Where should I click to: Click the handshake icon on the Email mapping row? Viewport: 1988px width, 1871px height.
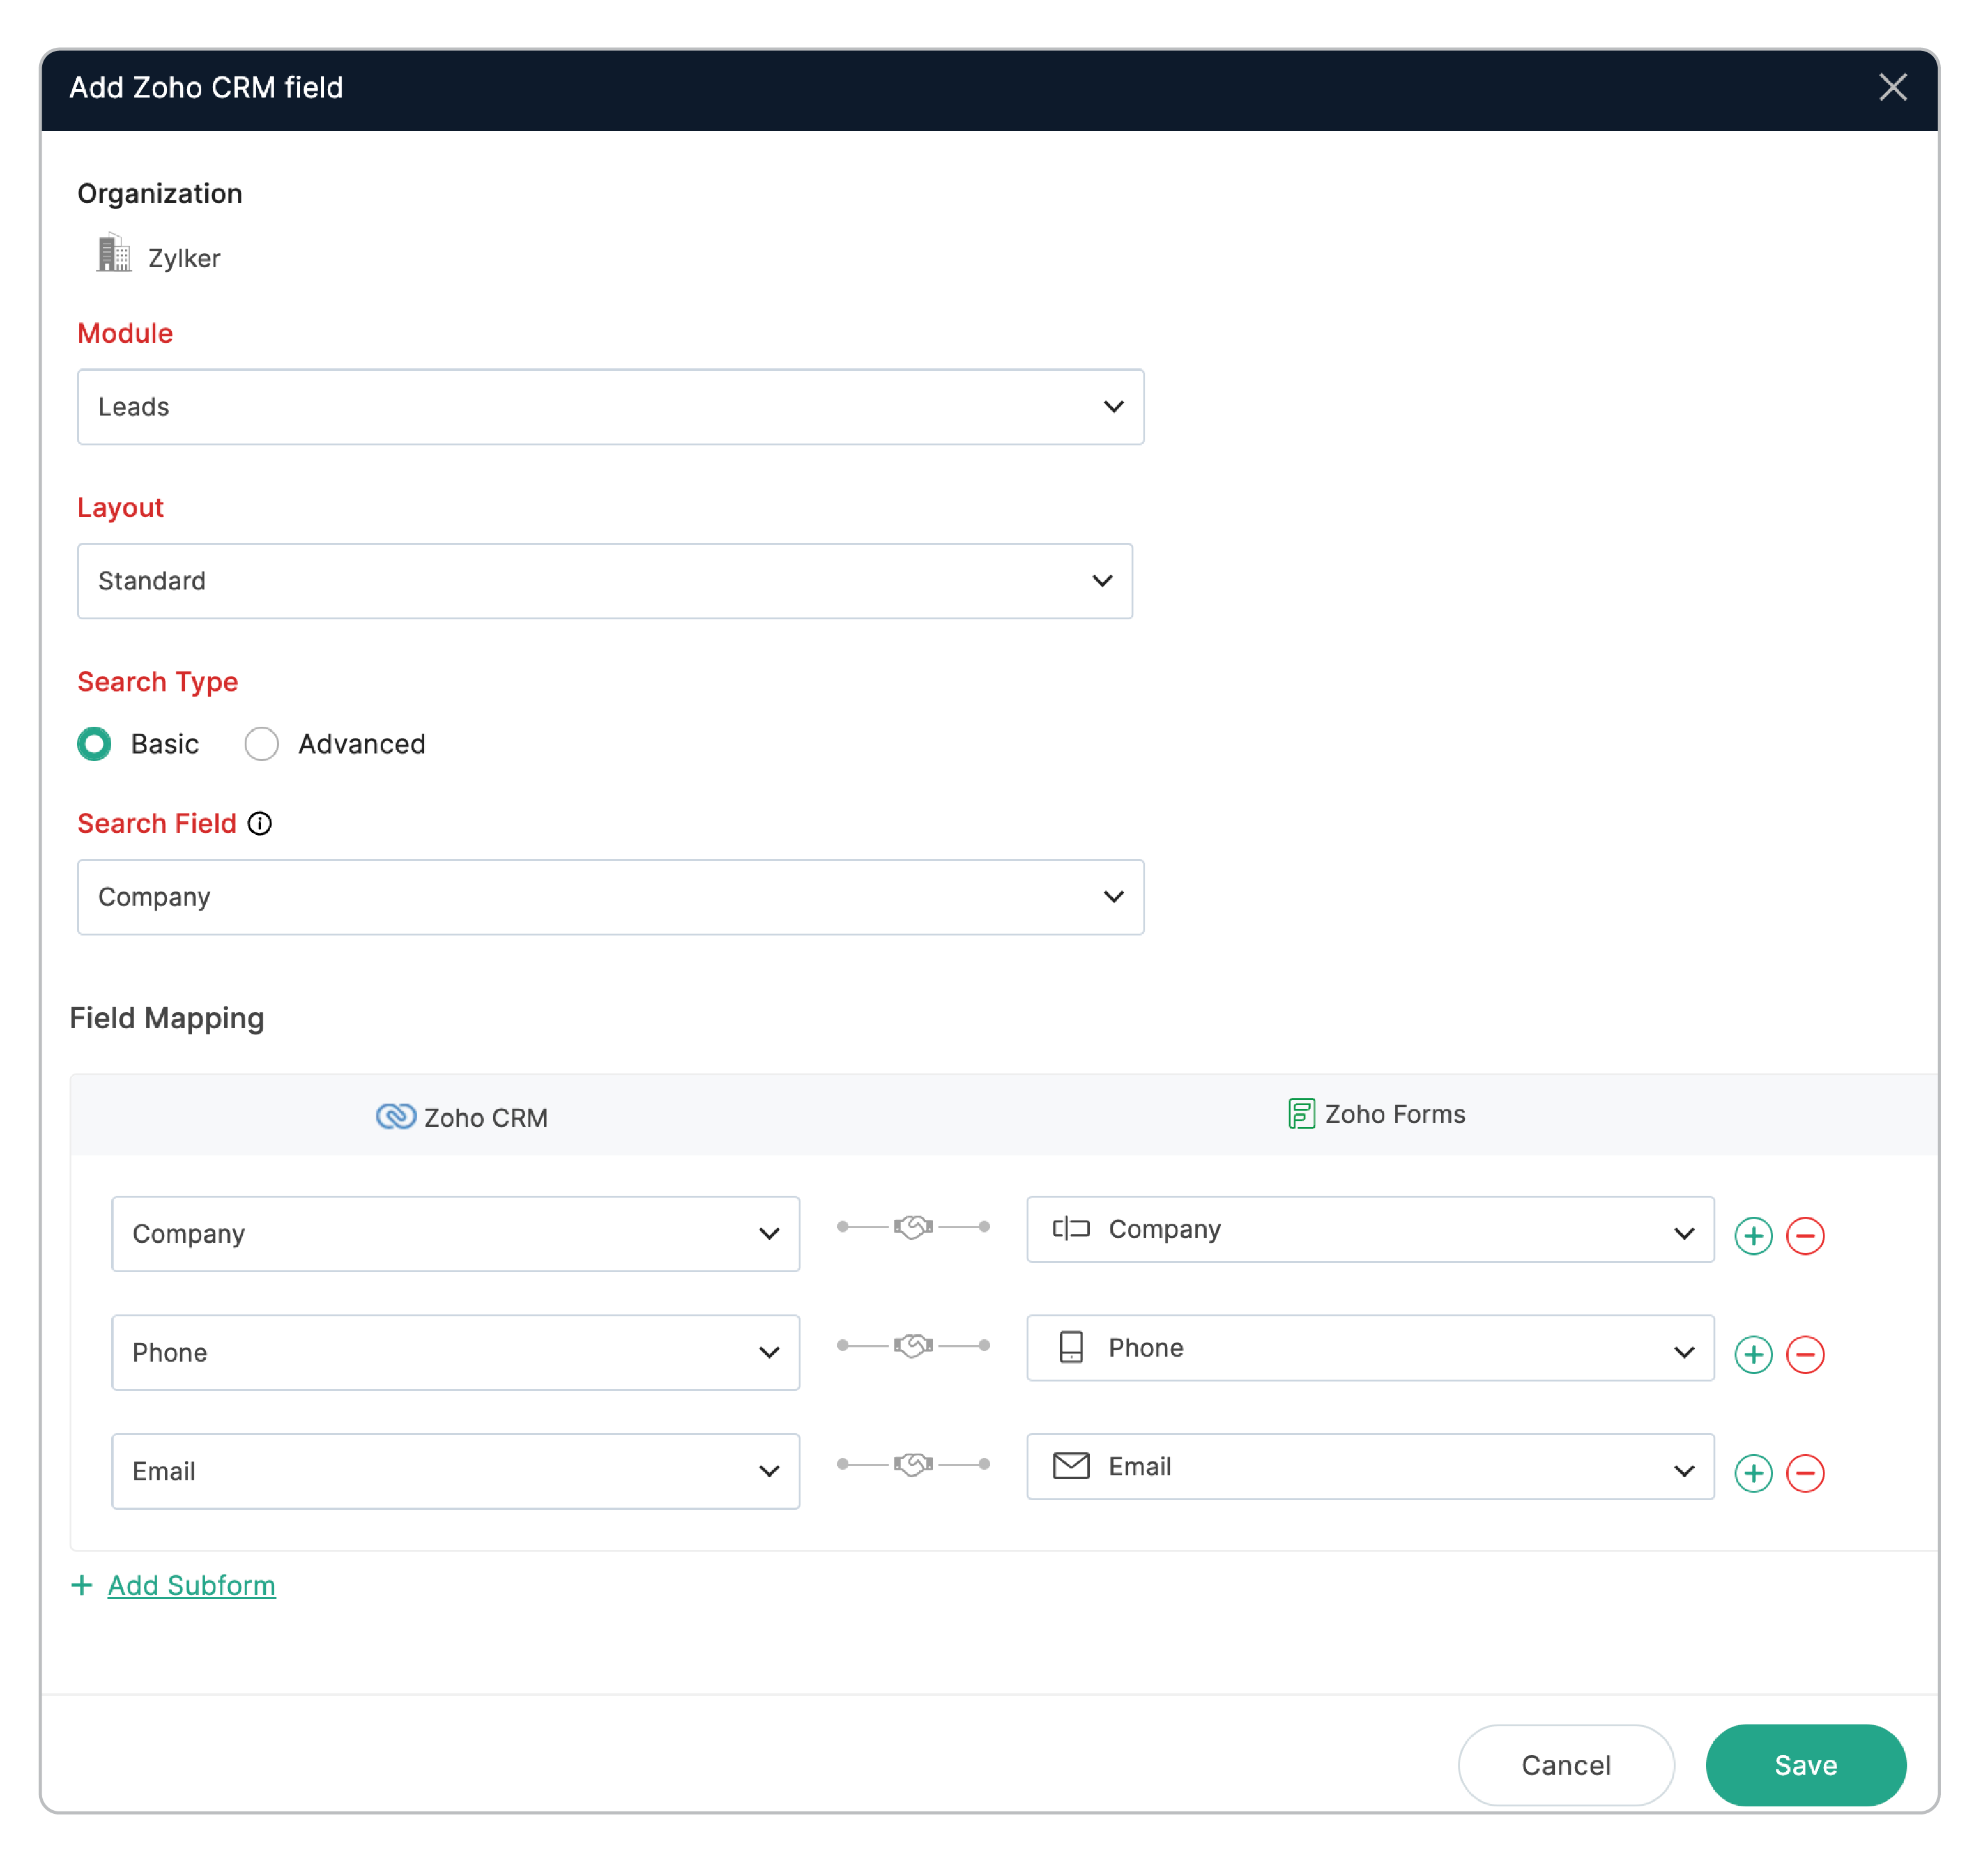(x=912, y=1464)
